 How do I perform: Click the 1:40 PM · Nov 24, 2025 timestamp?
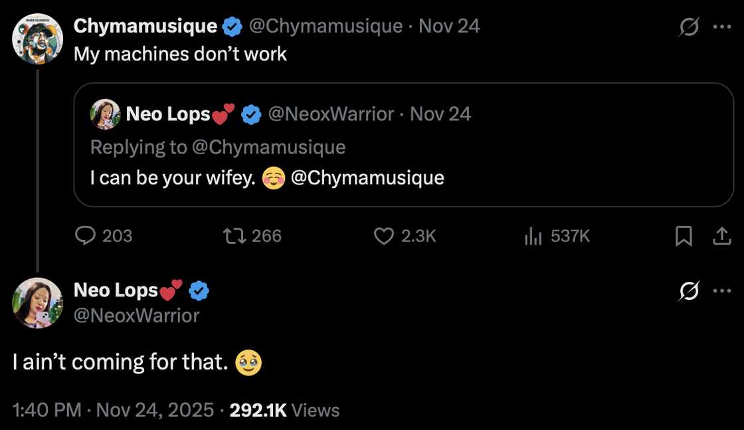point(114,410)
